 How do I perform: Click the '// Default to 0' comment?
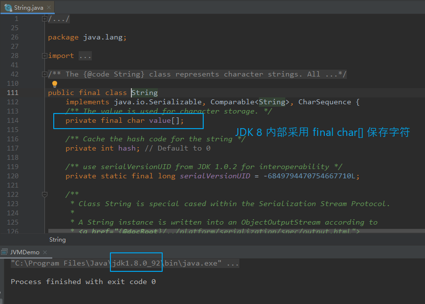pos(177,148)
